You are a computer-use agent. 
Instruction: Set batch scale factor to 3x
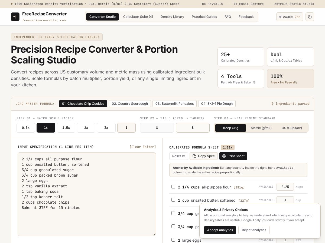106,128
